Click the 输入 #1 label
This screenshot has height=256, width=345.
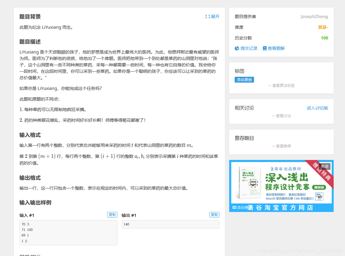pyautogui.click(x=27, y=215)
